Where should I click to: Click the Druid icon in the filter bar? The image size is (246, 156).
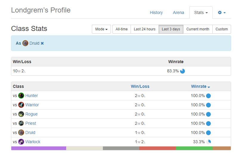[x=25, y=43]
